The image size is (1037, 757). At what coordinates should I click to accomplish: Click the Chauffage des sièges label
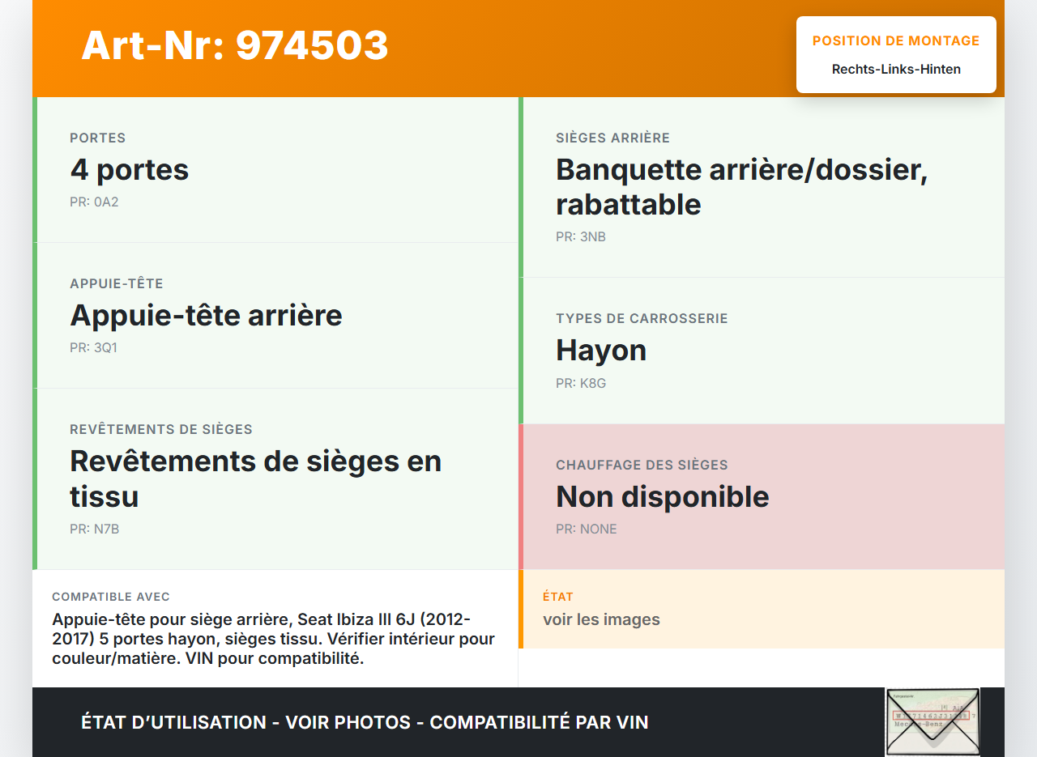coord(630,465)
